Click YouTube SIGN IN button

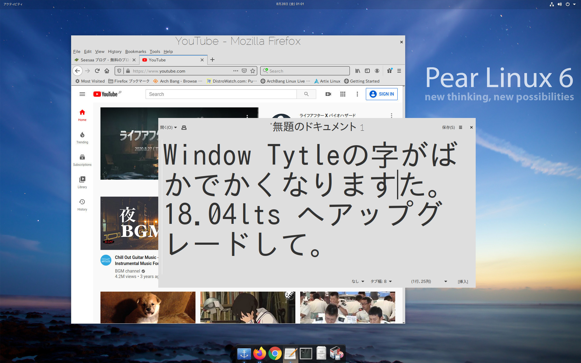[382, 94]
